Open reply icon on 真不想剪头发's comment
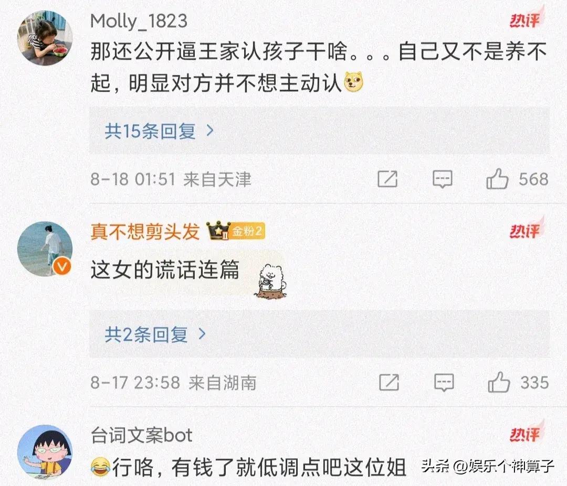 pyautogui.click(x=444, y=382)
